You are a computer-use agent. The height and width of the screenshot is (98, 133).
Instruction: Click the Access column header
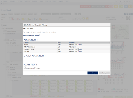pyautogui.click(x=59, y=42)
